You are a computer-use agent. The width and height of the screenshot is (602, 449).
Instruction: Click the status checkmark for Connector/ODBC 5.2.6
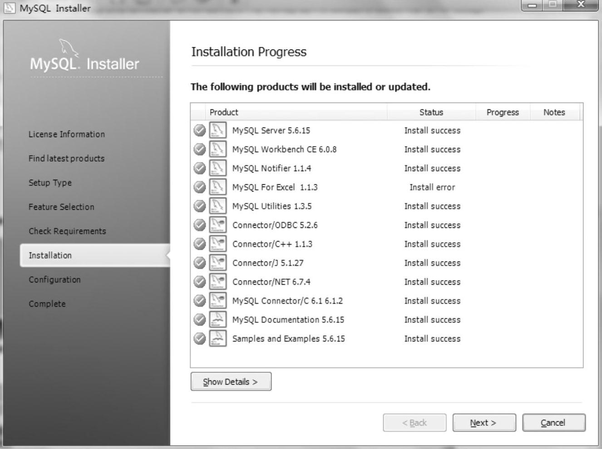200,225
